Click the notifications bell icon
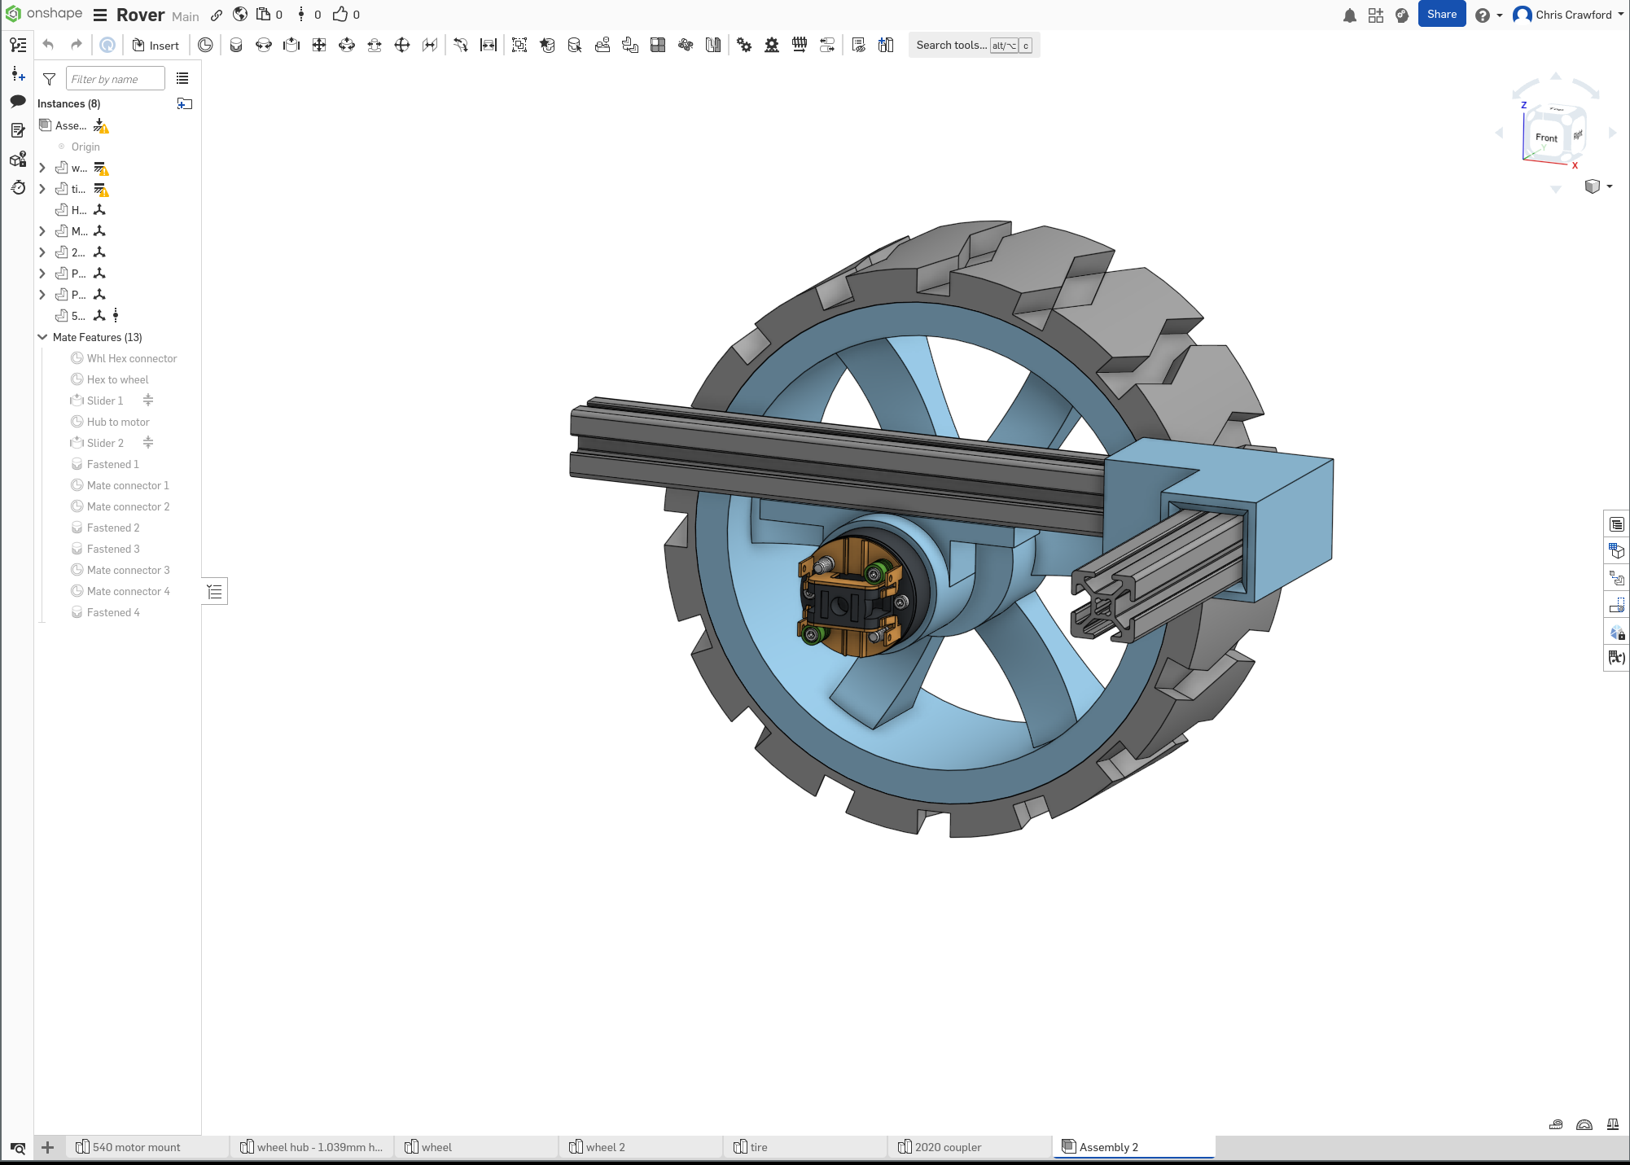This screenshot has width=1630, height=1165. 1351,15
